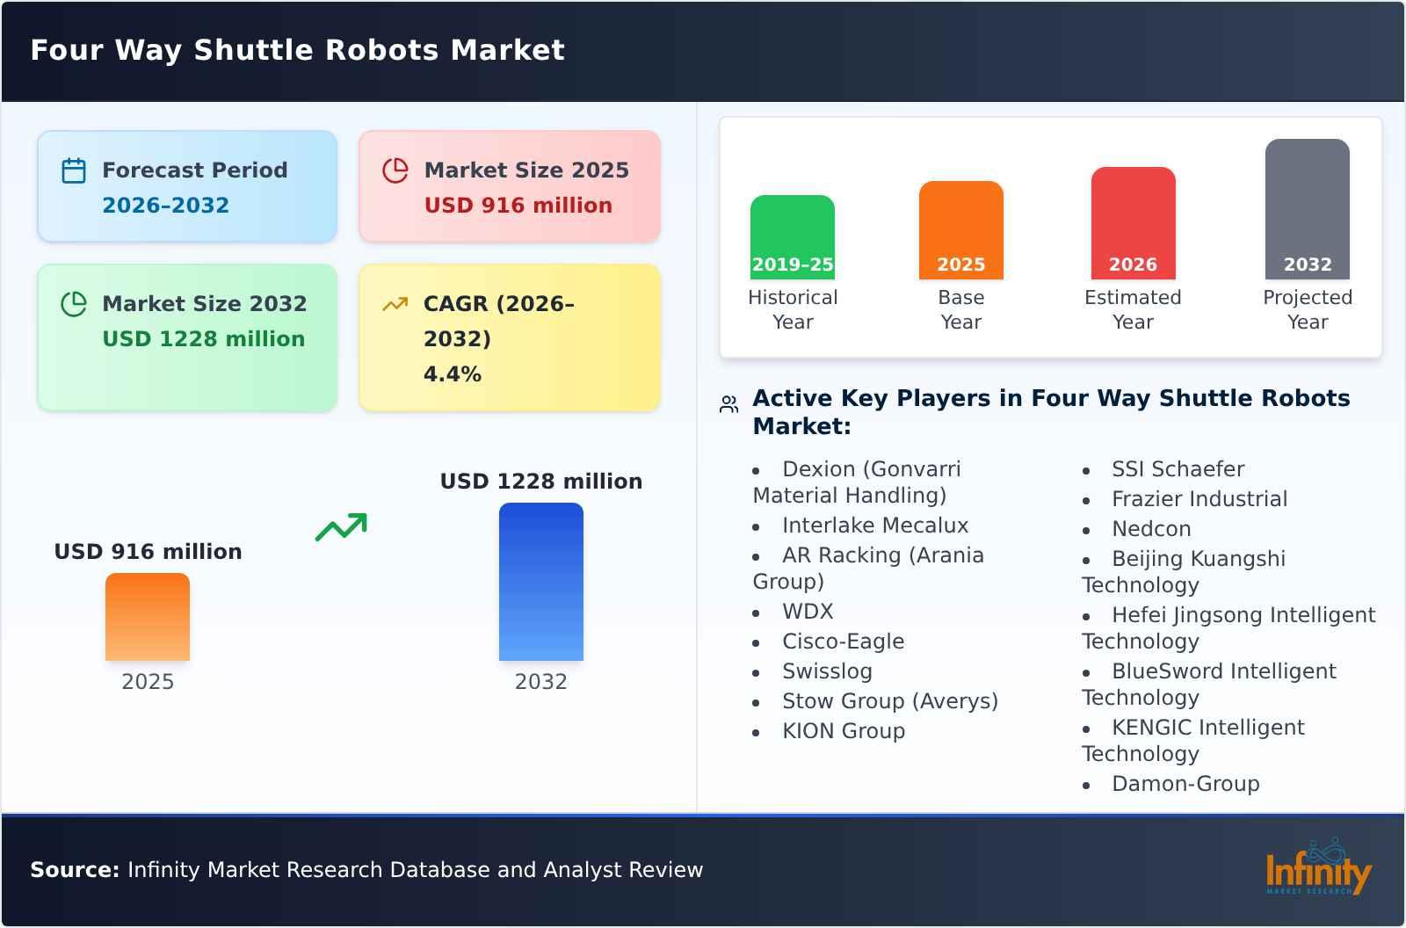This screenshot has width=1406, height=928.
Task: Click the people icon next to Active Key Players
Action: coord(728,404)
